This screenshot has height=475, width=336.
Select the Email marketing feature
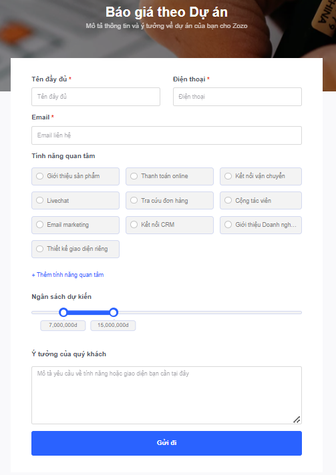coord(75,225)
